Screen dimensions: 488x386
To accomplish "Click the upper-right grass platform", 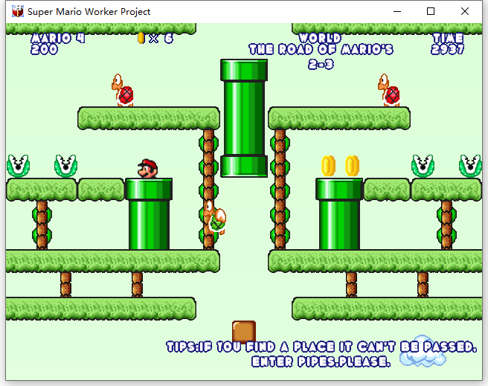I will coord(339,118).
